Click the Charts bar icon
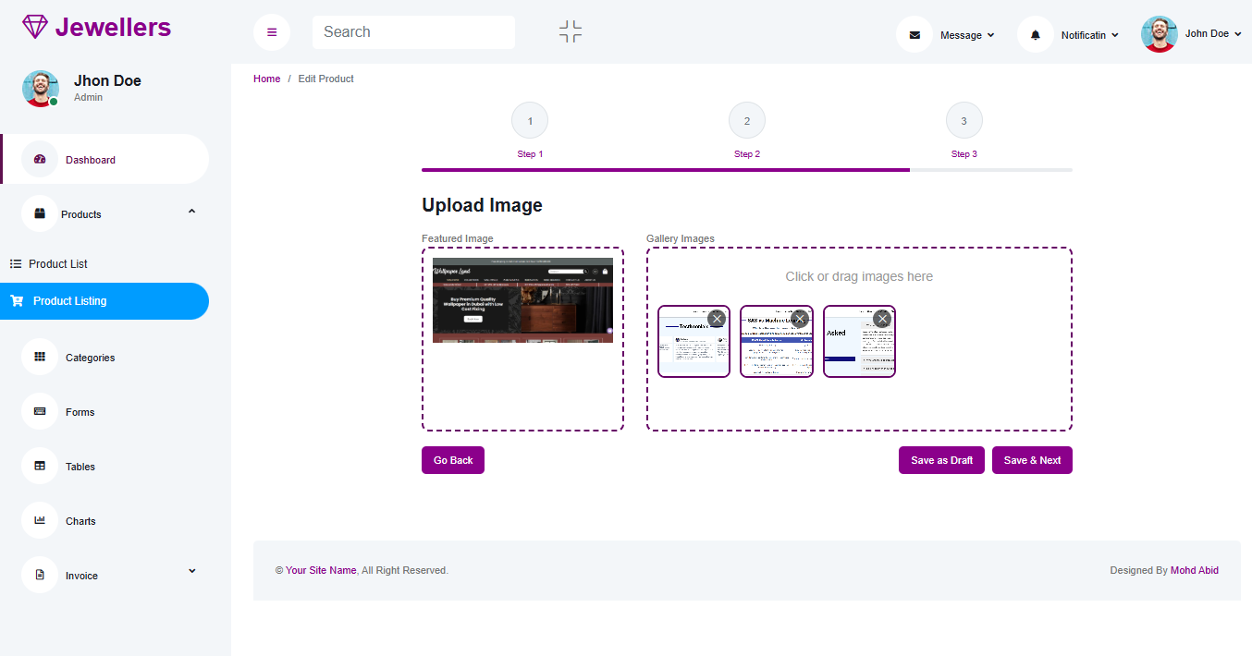Image resolution: width=1252 pixels, height=656 pixels. pos(40,520)
